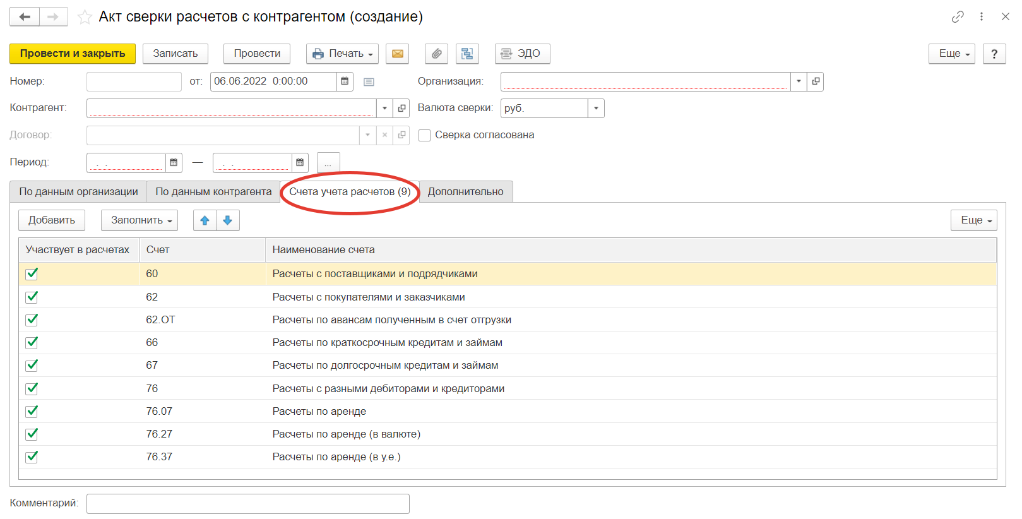1022x519 pixels.
Task: Open calendar picker for document date
Action: (x=345, y=81)
